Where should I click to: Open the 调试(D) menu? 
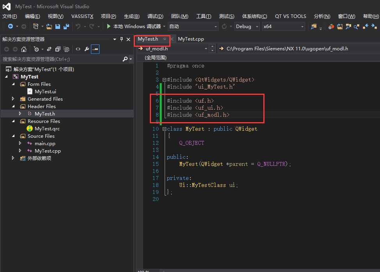(x=155, y=16)
